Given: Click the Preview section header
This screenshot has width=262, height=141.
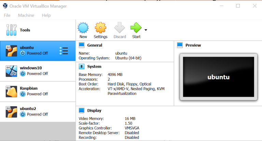Looking at the screenshot, I should click(x=193, y=45).
